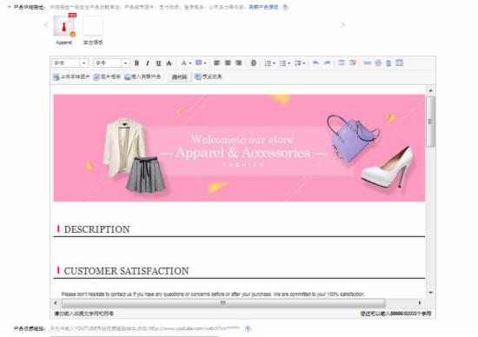Expand the ordered list dropdown
This screenshot has width=478, height=337.
click(x=274, y=63)
